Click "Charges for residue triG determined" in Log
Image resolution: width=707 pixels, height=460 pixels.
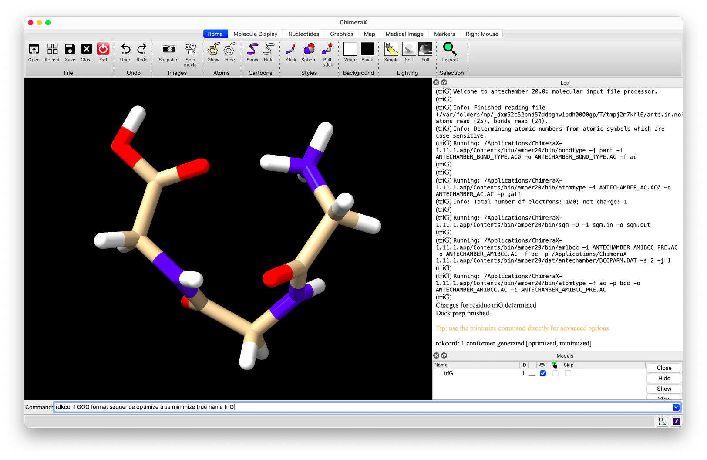coord(486,305)
